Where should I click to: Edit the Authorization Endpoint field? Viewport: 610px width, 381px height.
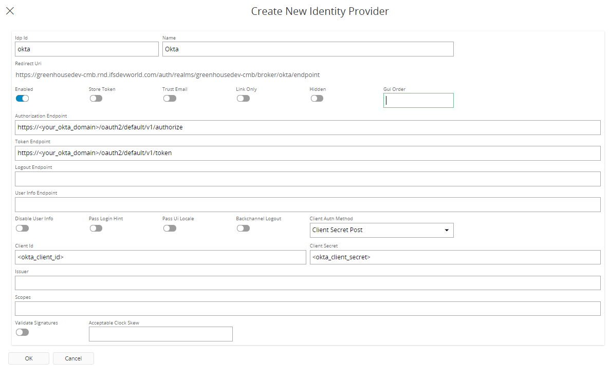308,127
